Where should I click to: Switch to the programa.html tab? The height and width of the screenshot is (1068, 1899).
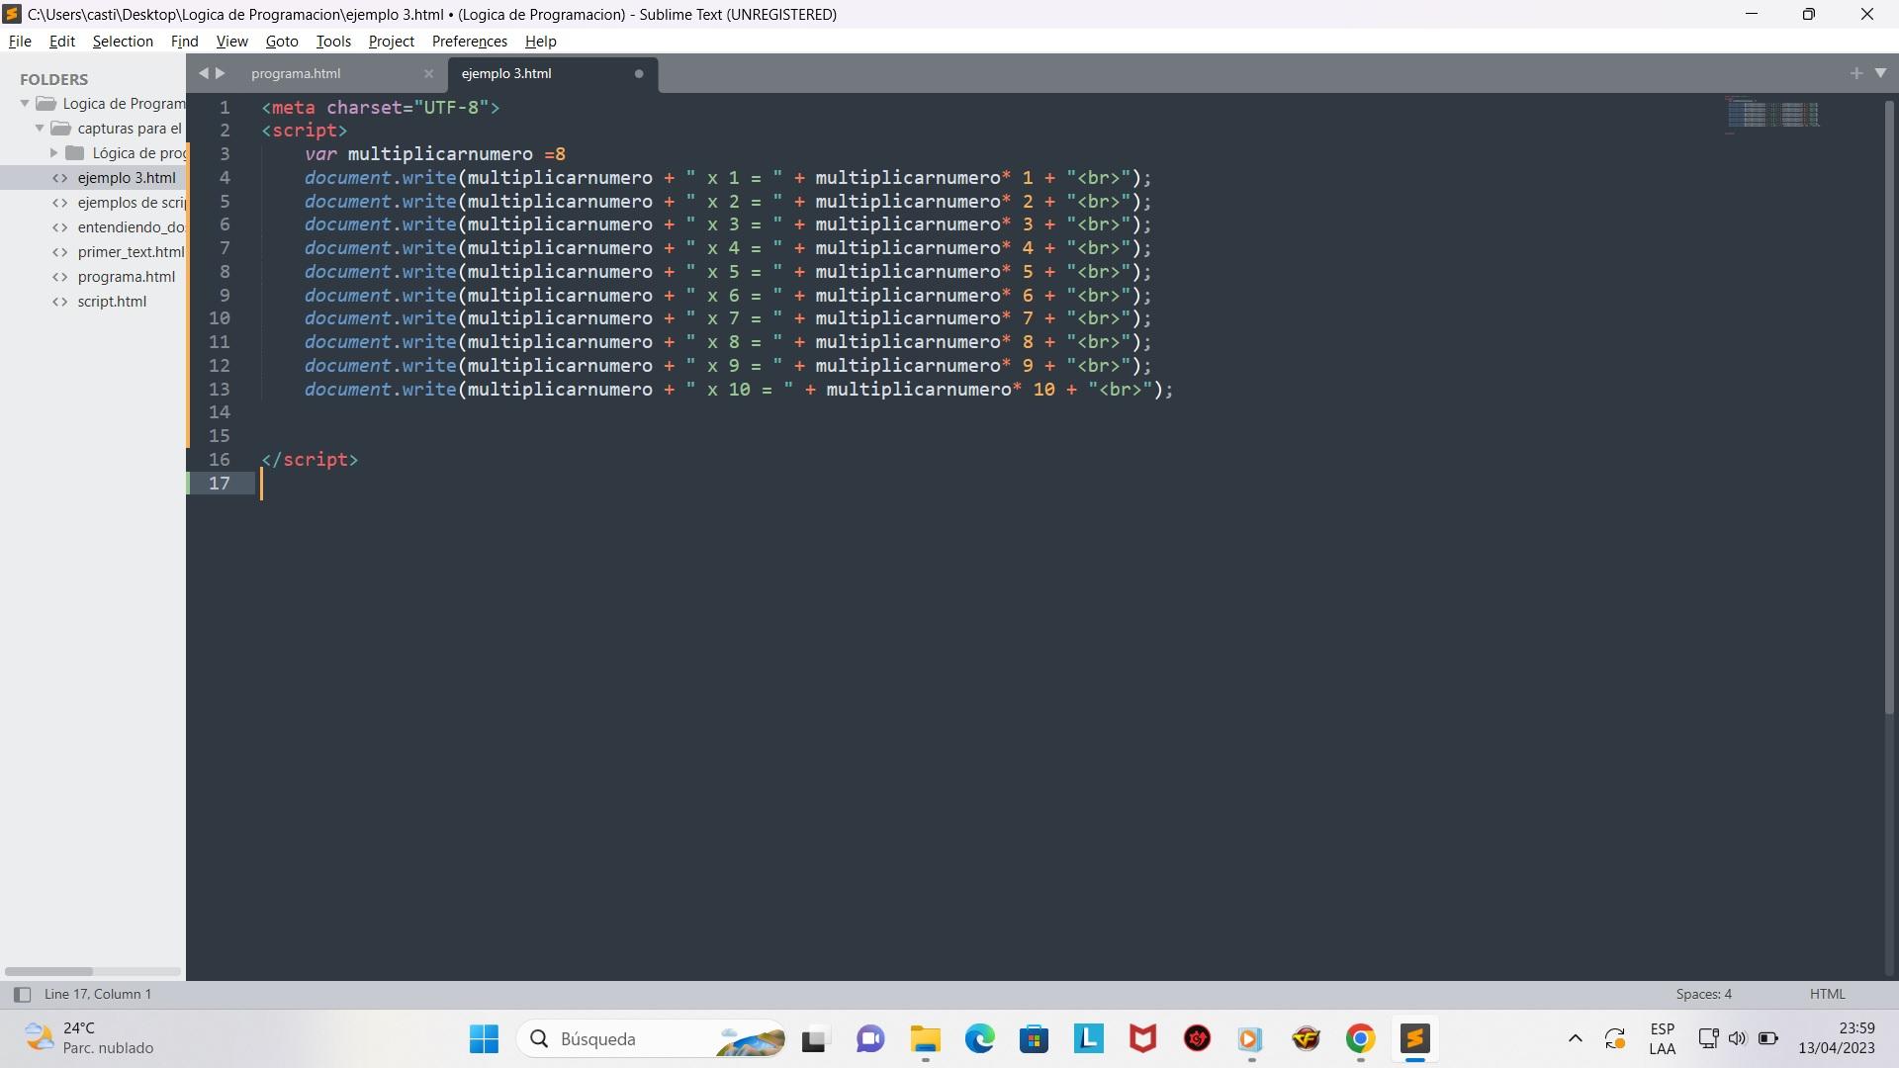(296, 73)
